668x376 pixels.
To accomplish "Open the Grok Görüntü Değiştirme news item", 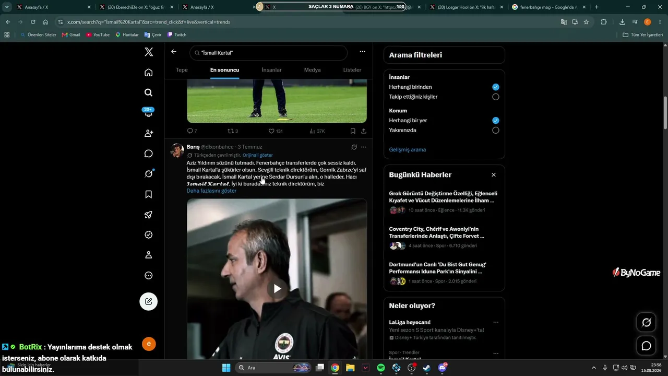I will (444, 202).
